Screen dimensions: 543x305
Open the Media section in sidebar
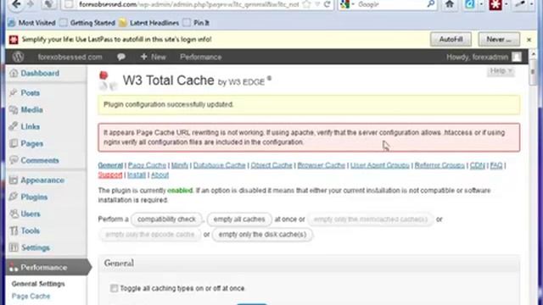(x=31, y=109)
